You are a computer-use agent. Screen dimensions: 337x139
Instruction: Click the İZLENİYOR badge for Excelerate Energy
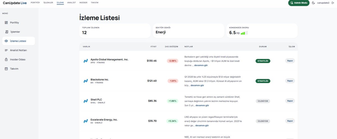pos(263,121)
